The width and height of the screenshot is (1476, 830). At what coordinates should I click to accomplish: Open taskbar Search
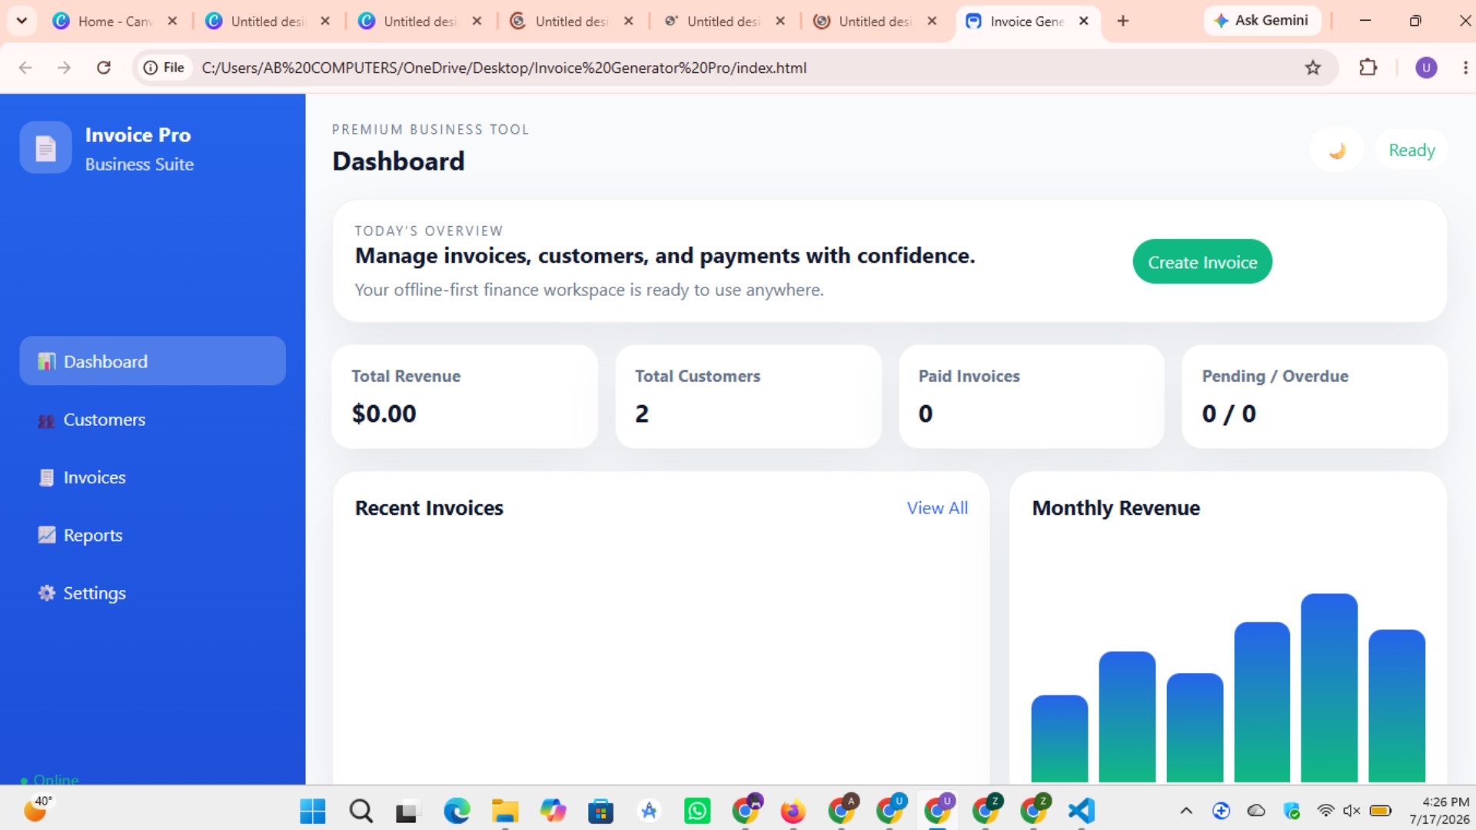[x=361, y=811]
